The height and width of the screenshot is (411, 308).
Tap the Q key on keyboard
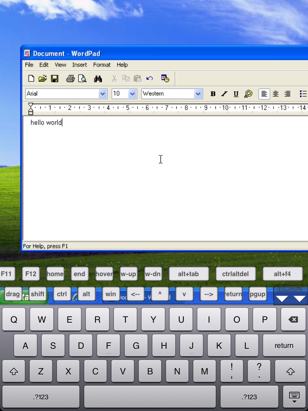pos(14,319)
